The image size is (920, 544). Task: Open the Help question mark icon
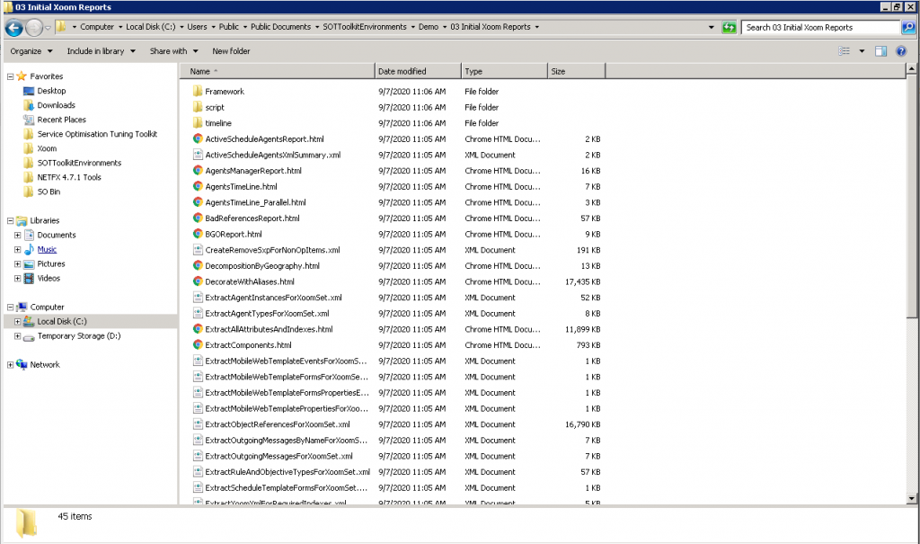pyautogui.click(x=901, y=51)
